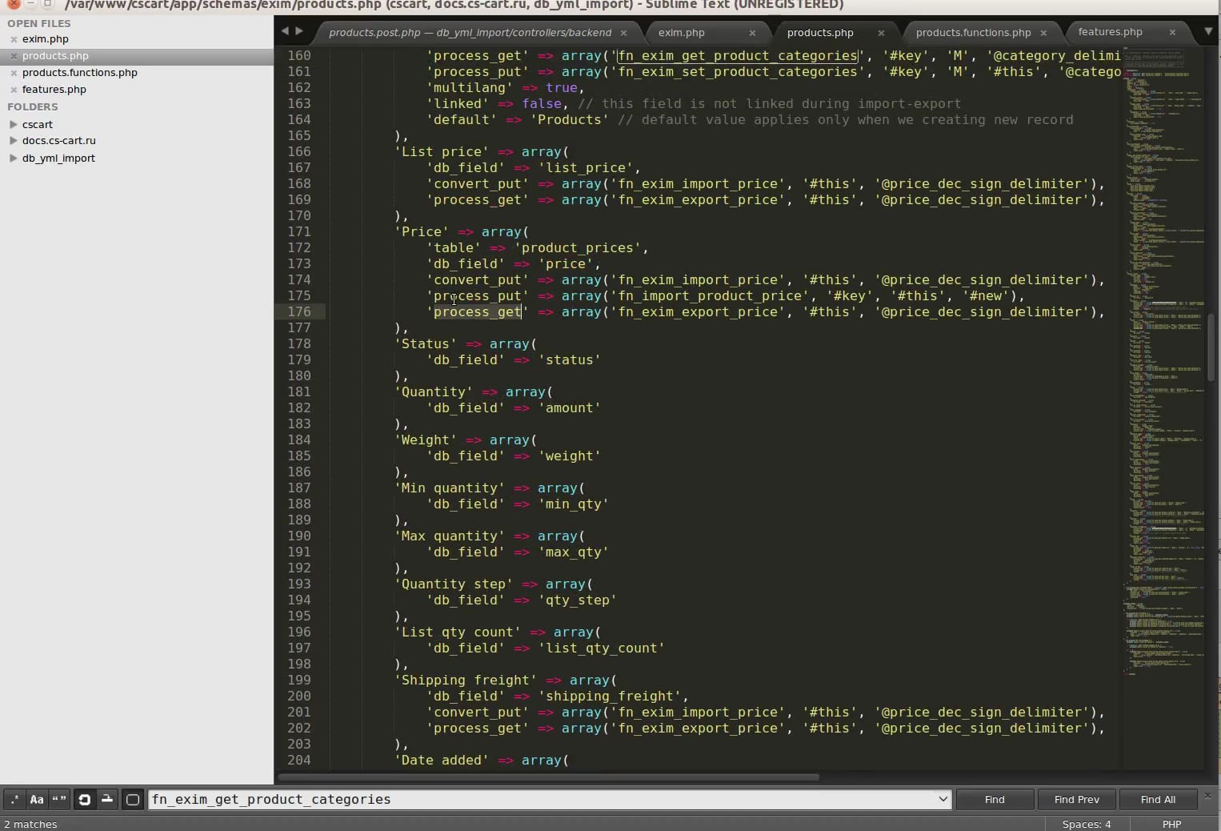Select the products.php tab
Image resolution: width=1221 pixels, height=831 pixels.
point(820,32)
